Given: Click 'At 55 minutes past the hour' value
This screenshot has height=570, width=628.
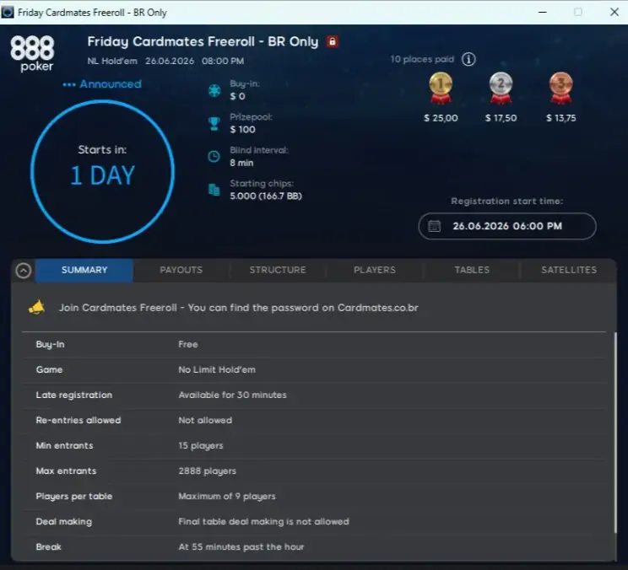Looking at the screenshot, I should 241,546.
